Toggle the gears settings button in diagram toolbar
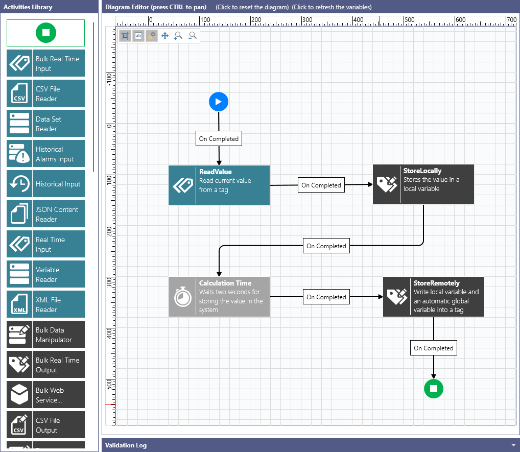 (x=152, y=35)
